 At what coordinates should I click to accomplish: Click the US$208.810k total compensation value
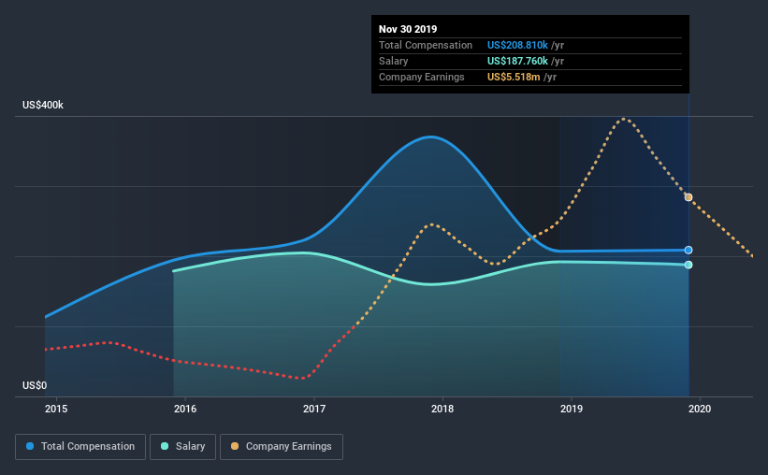(x=517, y=46)
